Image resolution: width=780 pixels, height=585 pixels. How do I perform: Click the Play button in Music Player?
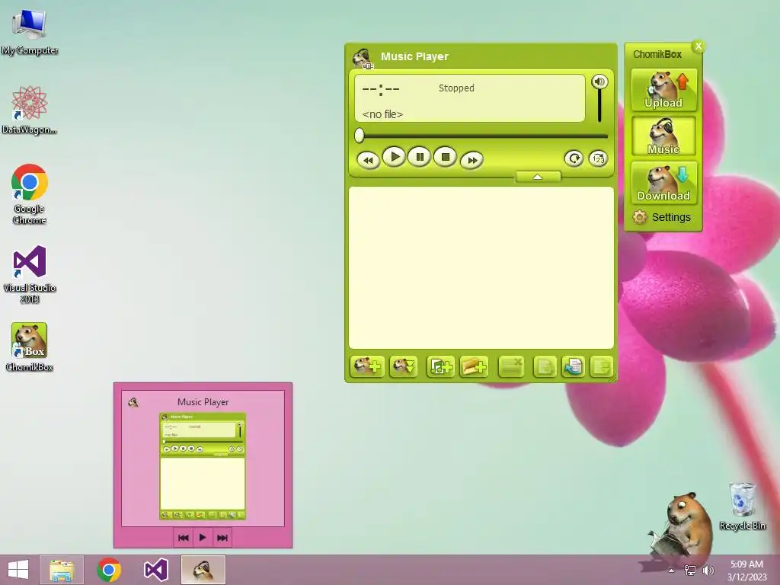click(x=394, y=157)
